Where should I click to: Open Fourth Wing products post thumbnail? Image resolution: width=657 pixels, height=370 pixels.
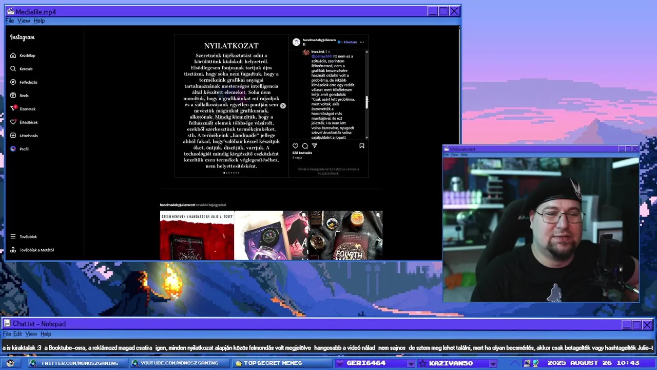tap(345, 235)
